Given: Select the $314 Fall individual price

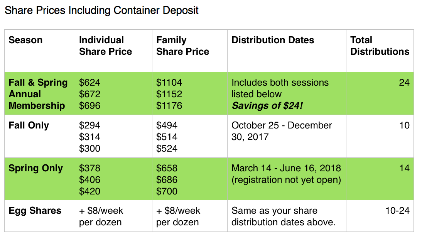Looking at the screenshot, I should 89,137.
